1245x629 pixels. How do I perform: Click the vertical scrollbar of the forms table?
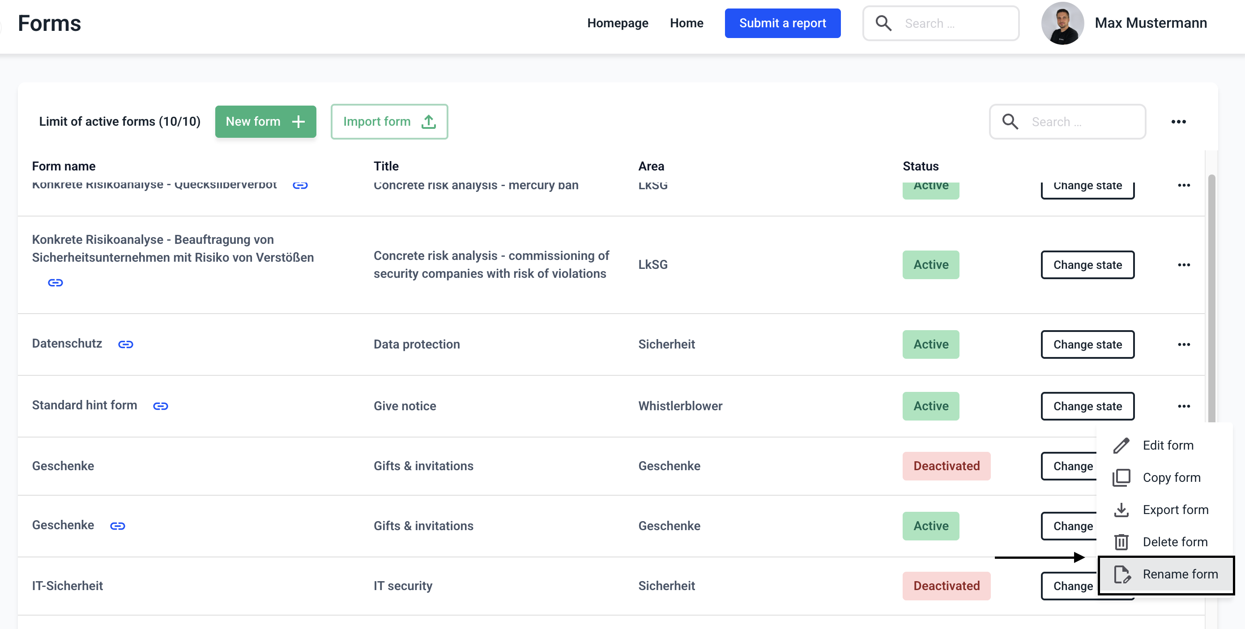tap(1211, 290)
